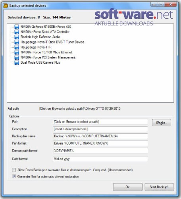Viewport: 181px width, 199px height.
Task: Click the Date format field
Action: (x=100, y=159)
